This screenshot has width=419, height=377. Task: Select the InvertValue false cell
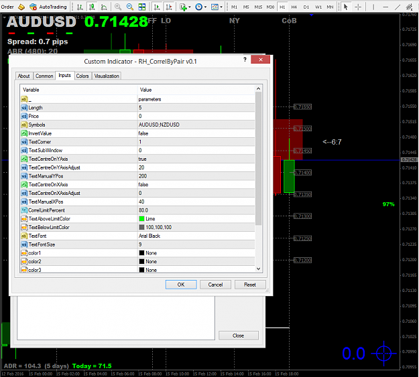[x=196, y=133]
